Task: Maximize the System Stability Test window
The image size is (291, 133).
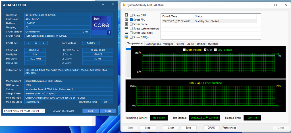Action: coord(276,5)
